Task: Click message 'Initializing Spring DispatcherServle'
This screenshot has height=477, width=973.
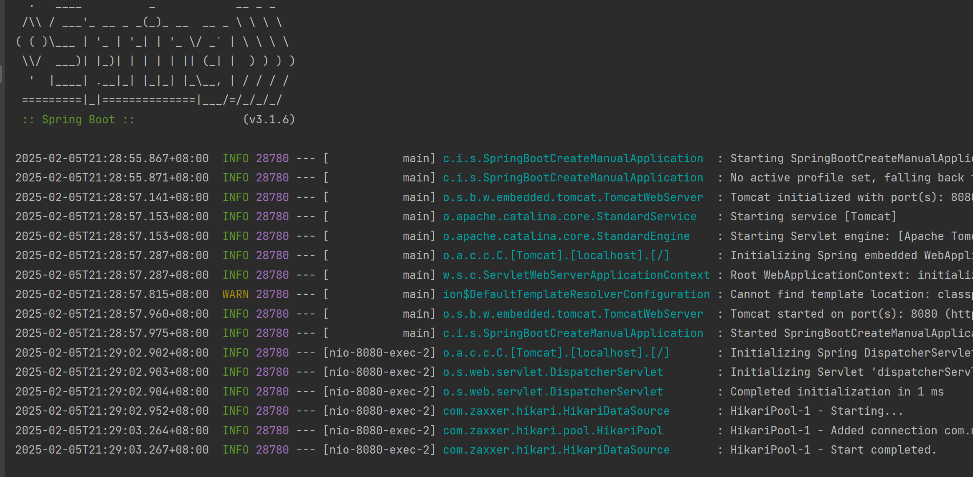Action: point(851,353)
